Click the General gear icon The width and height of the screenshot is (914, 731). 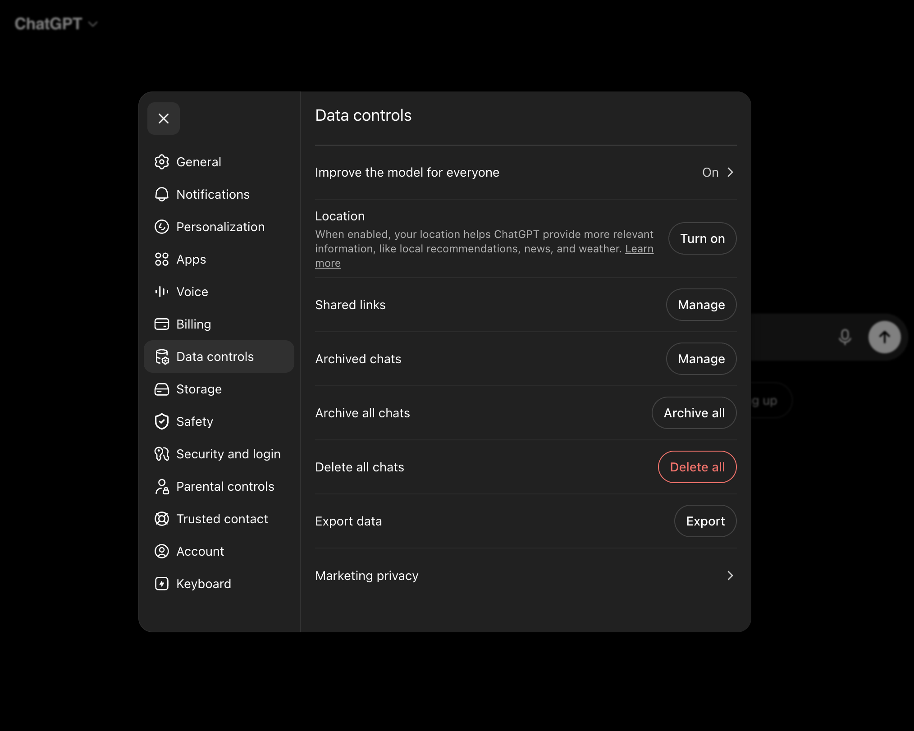click(162, 162)
